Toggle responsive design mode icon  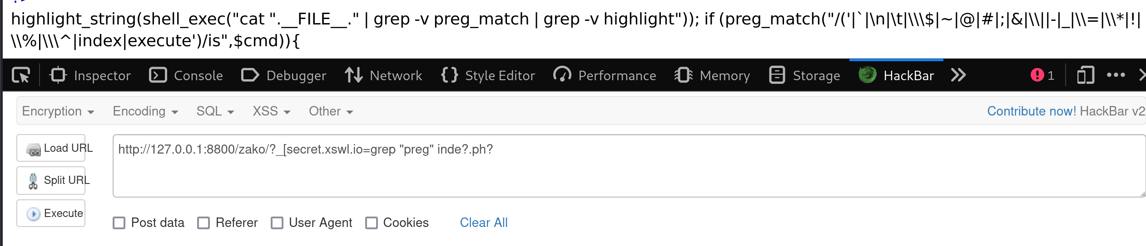click(x=1086, y=75)
